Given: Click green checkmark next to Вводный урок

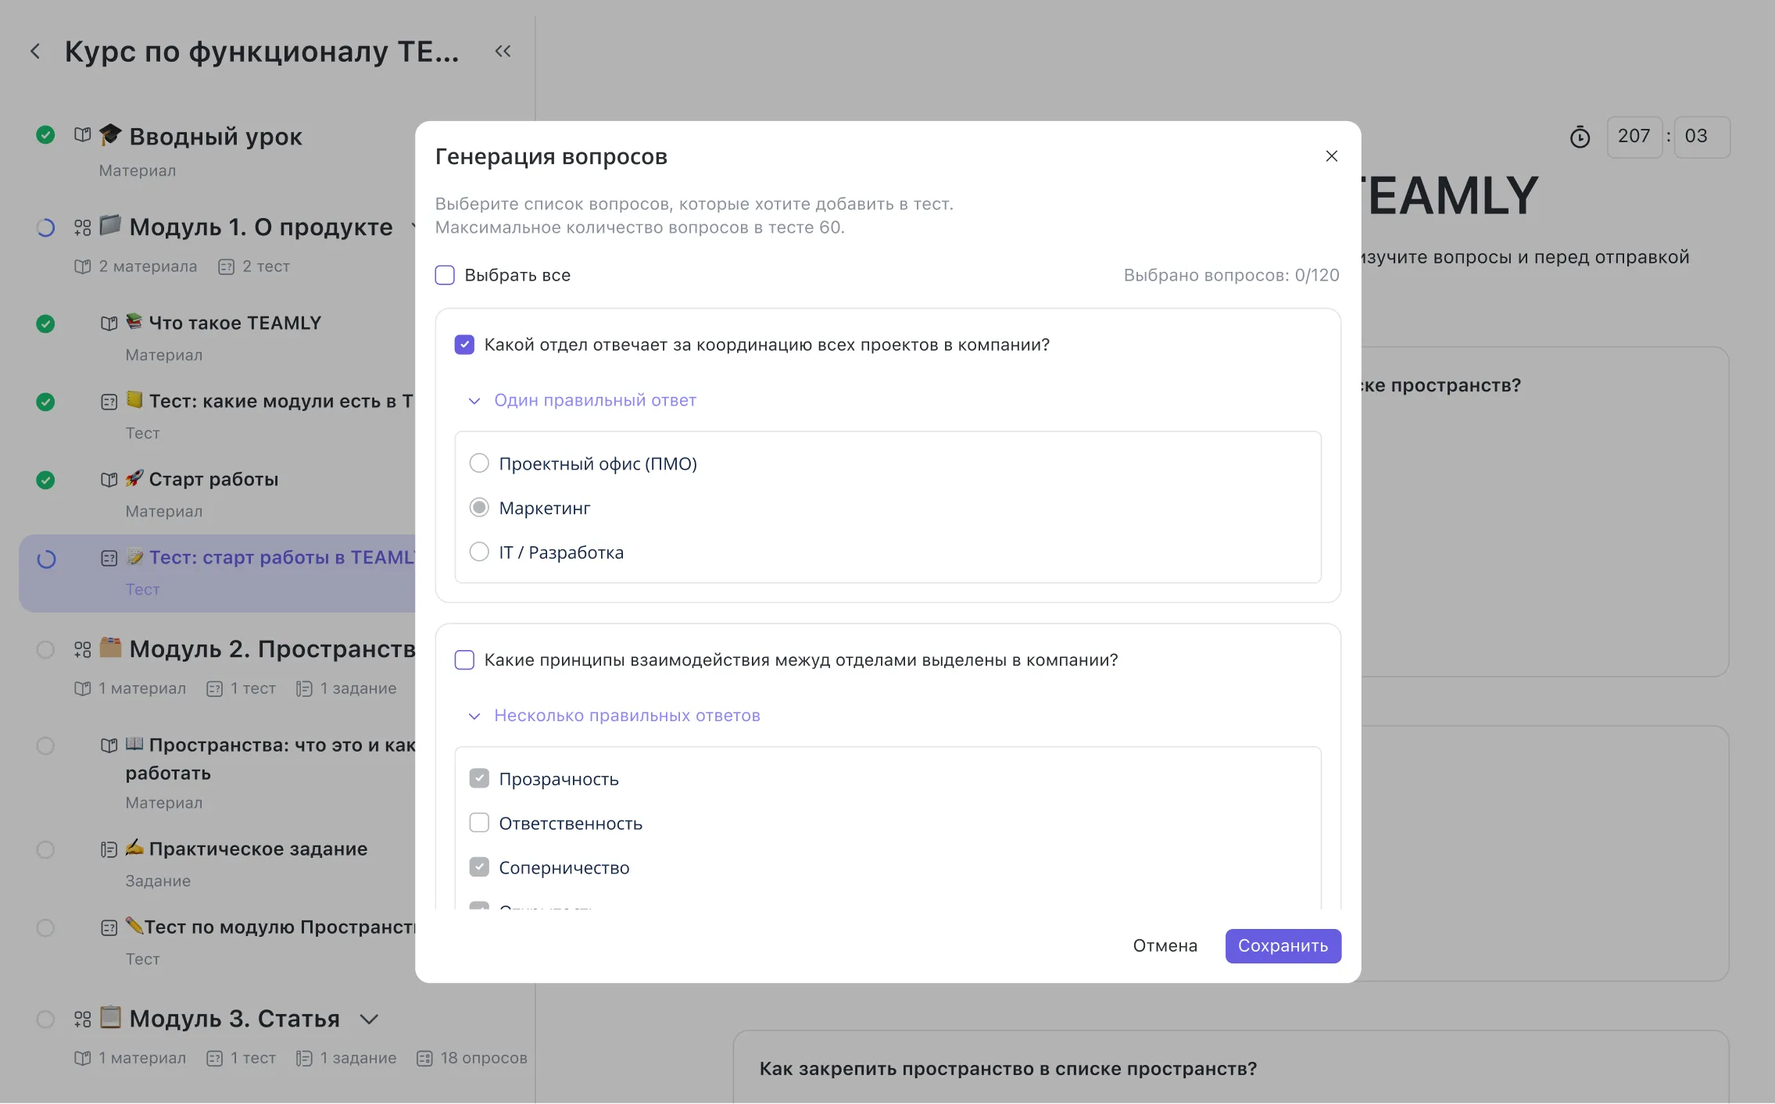Looking at the screenshot, I should pos(45,135).
